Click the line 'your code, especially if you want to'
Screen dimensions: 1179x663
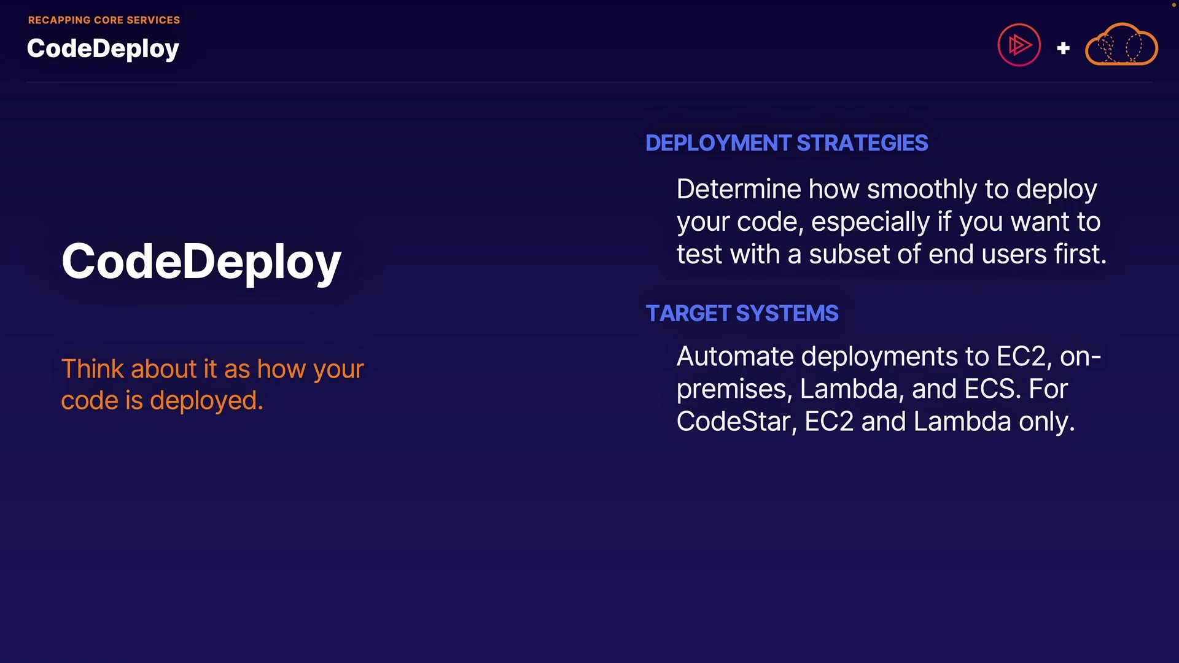(x=888, y=222)
